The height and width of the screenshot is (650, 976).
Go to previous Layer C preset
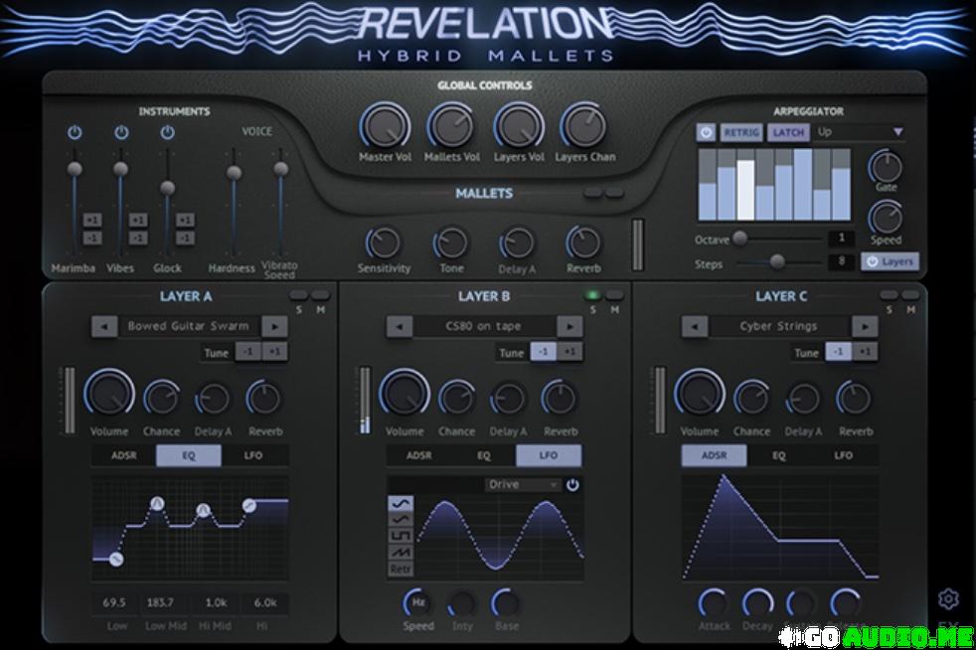click(694, 326)
